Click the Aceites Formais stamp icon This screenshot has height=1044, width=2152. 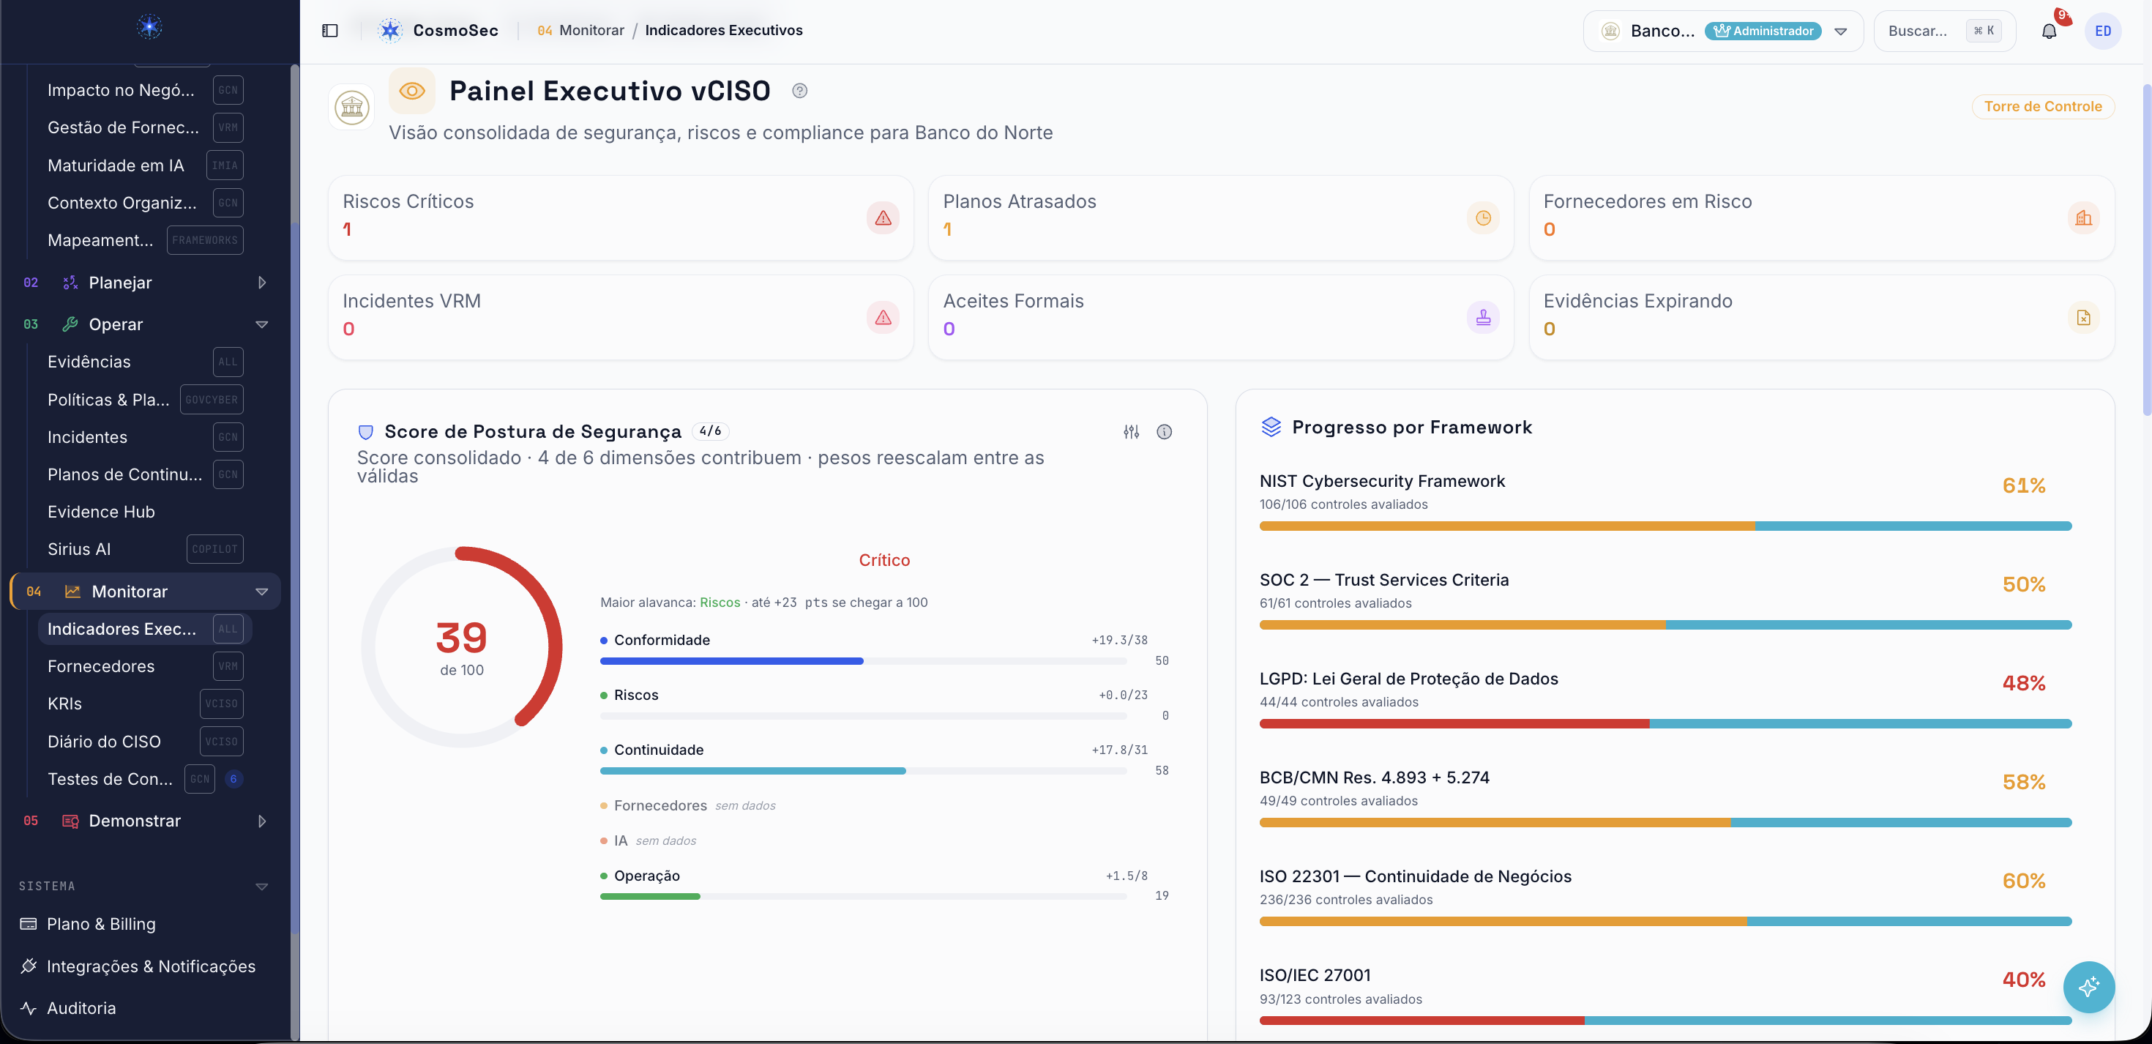point(1483,318)
